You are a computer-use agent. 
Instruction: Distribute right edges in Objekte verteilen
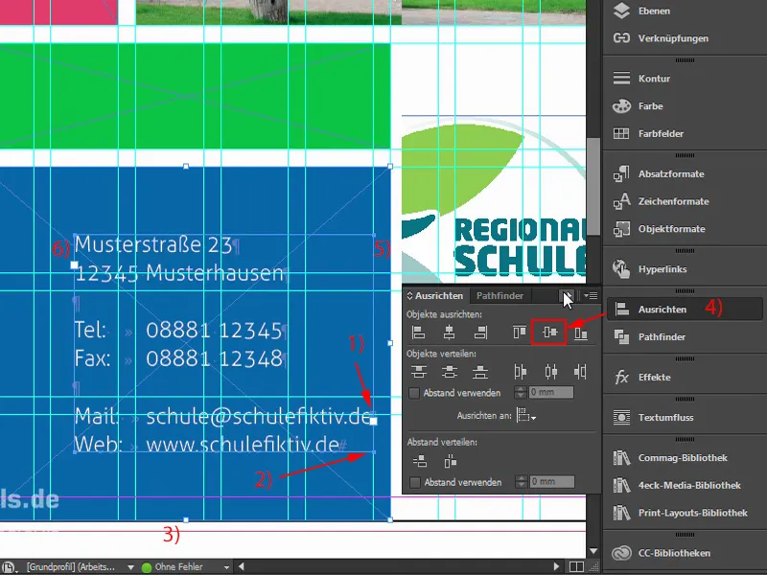580,372
